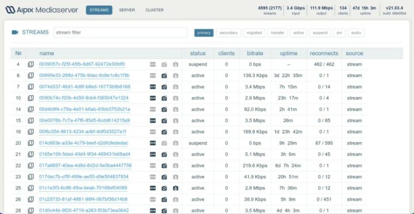Open stream 00699e33-288d-475b-9dac-6c8e1c8c1f3b
The width and height of the screenshot is (414, 214).
coord(84,75)
